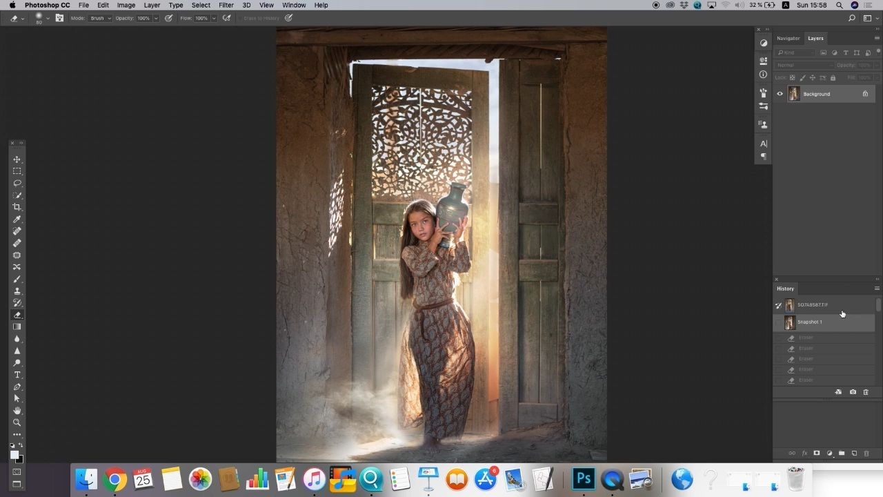Delete current state in History panel
This screenshot has height=497, width=883.
pos(866,392)
